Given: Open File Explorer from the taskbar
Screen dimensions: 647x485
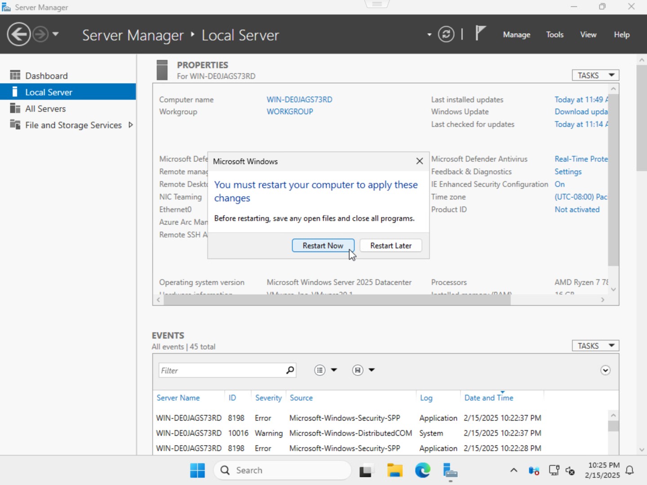Looking at the screenshot, I should [x=395, y=470].
